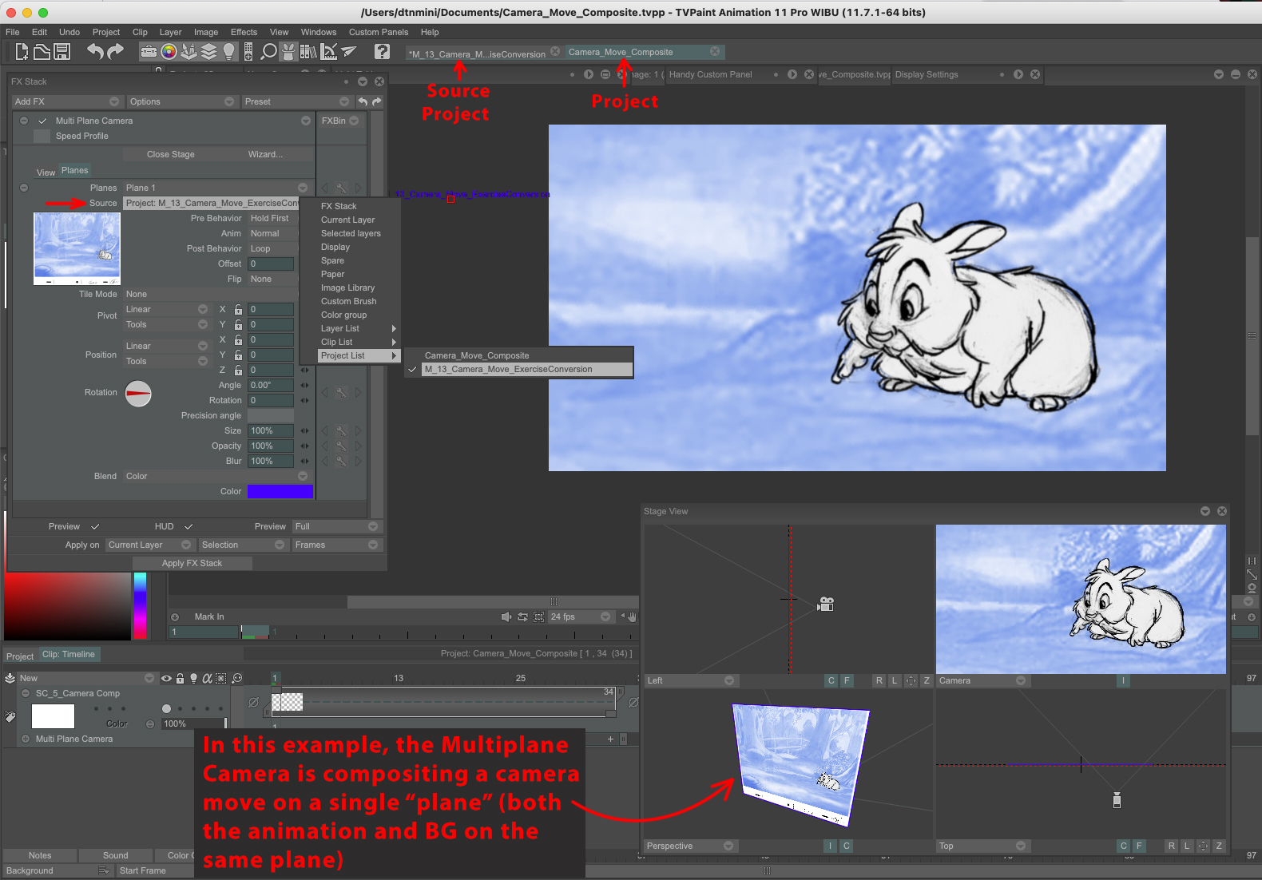The height and width of the screenshot is (880, 1262).
Task: Click the layer light table bulb icon
Action: pos(193,678)
